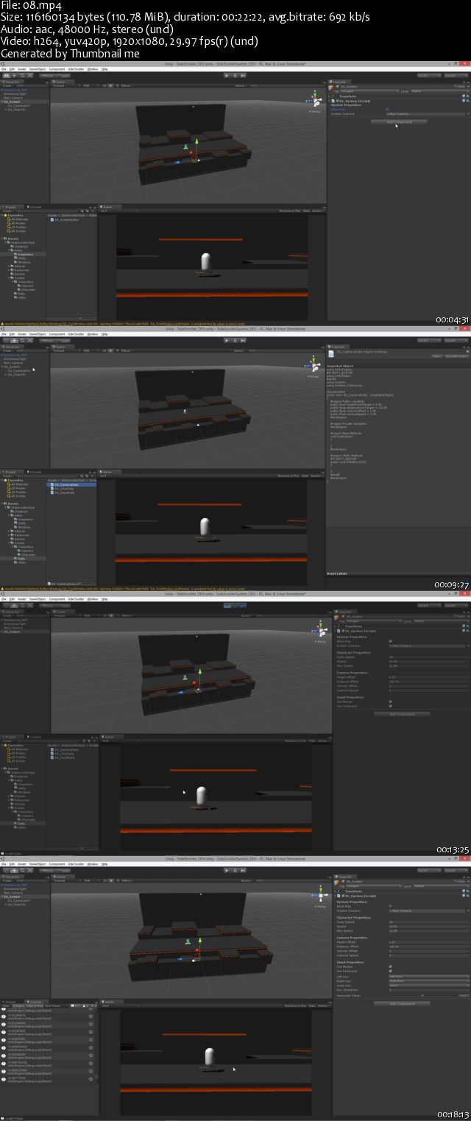
Task: Click Height Offset field in 00:18:13 frame
Action: [x=428, y=942]
